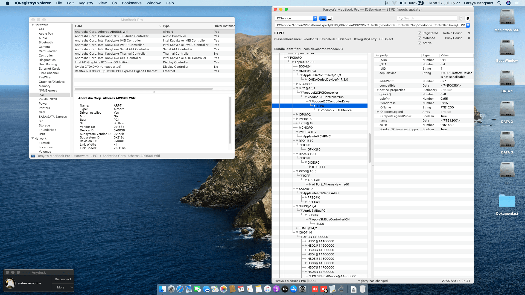Open Safari from the Dock
This screenshot has height=295, width=525.
[180, 289]
